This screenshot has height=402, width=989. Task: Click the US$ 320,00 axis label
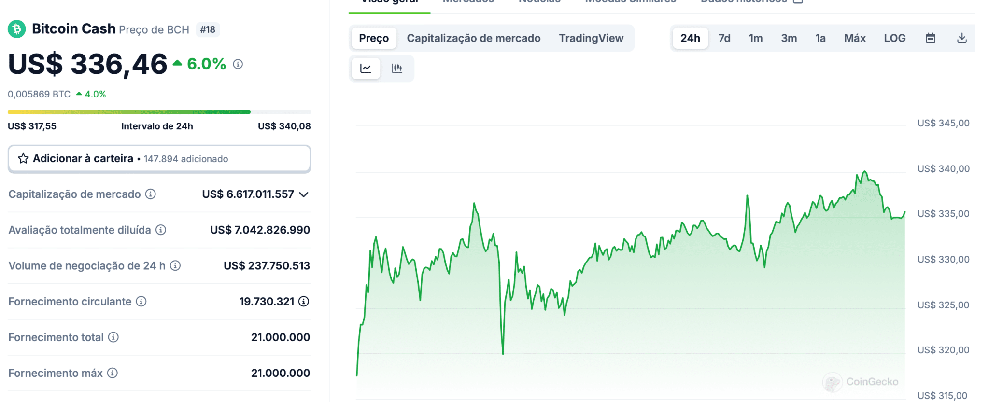[x=944, y=350]
